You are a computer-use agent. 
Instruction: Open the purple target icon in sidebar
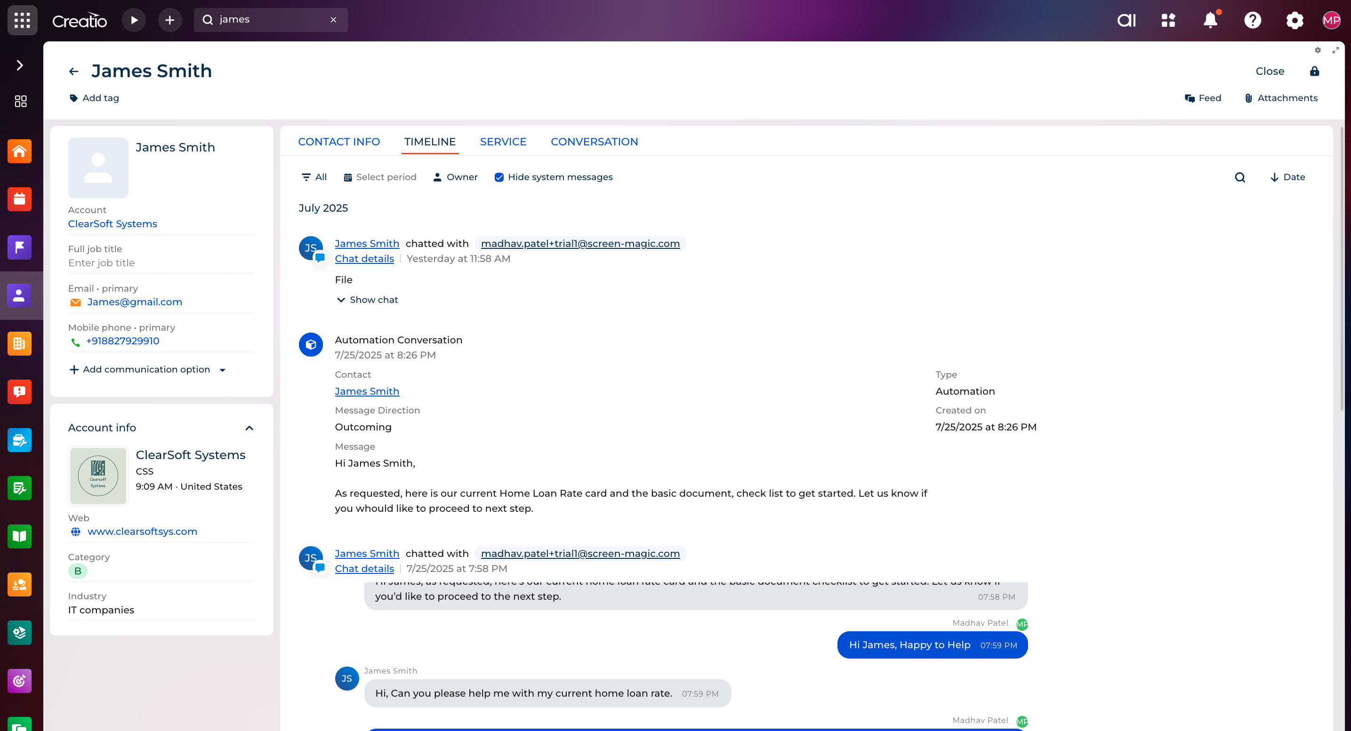[19, 681]
